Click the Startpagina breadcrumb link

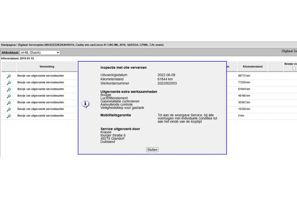[8, 45]
